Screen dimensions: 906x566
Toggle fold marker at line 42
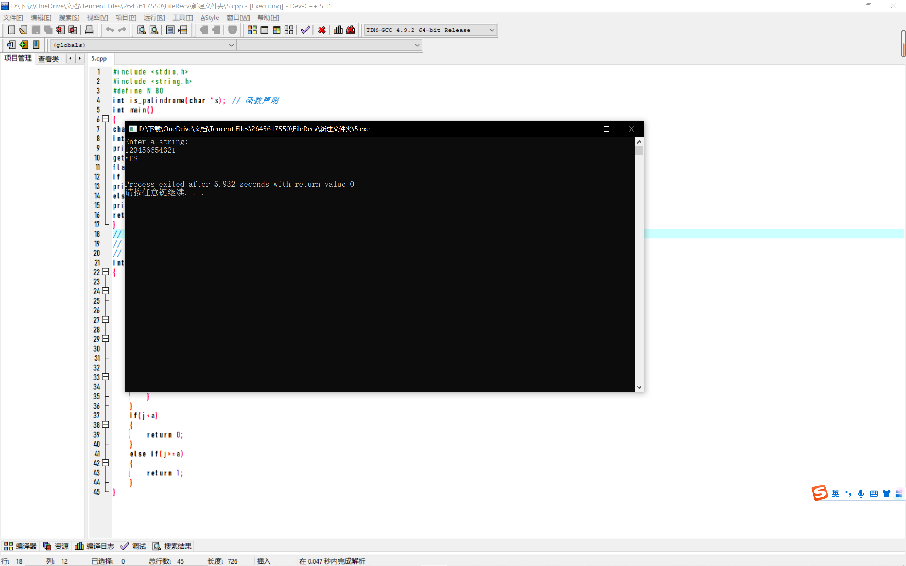pos(105,463)
